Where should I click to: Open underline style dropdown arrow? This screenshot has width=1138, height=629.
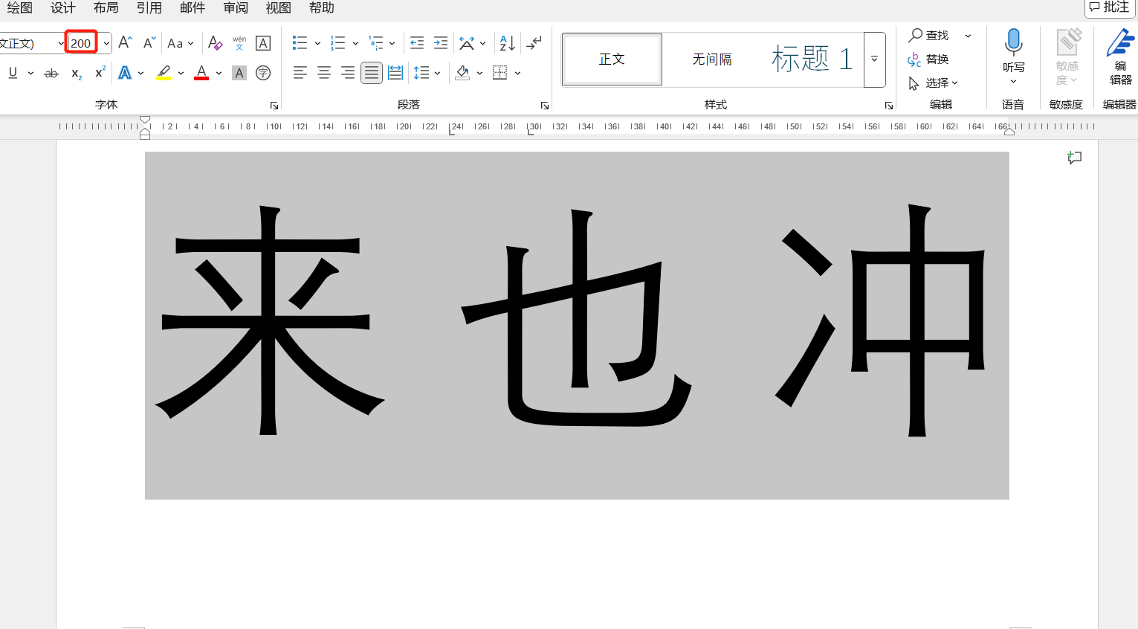coord(30,73)
